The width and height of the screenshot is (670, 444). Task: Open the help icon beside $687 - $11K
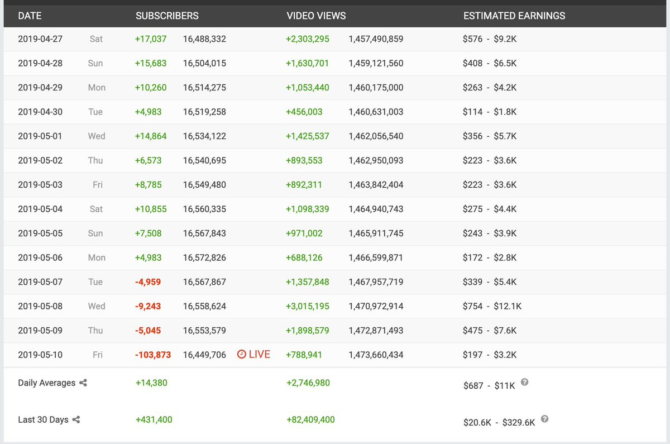coord(524,383)
